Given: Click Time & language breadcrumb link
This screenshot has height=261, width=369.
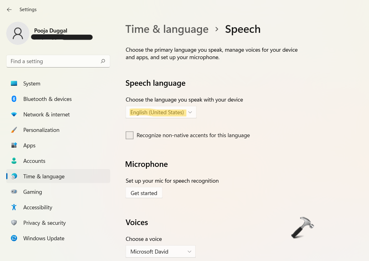Looking at the screenshot, I should click(167, 29).
